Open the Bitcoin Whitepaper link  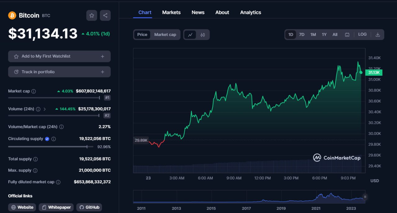56,207
